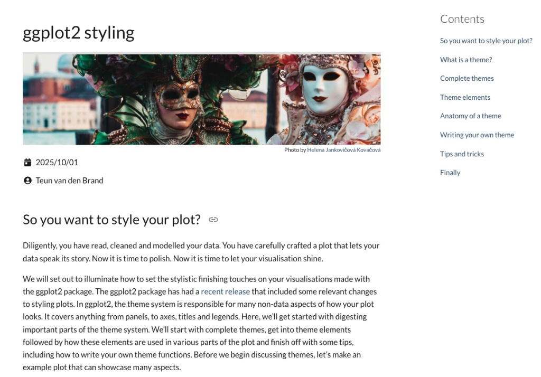Viewport: 541px width, 377px height.
Task: Click the Venetian masks banner image
Action: tap(201, 99)
